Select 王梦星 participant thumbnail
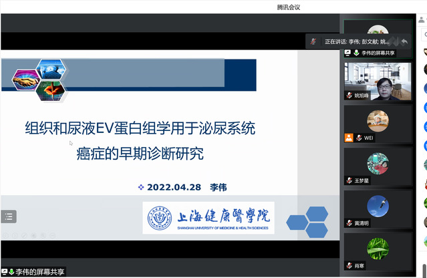The width and height of the screenshot is (427, 278). 378,165
